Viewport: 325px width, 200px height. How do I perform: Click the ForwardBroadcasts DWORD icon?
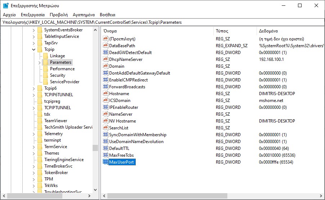tap(106, 86)
